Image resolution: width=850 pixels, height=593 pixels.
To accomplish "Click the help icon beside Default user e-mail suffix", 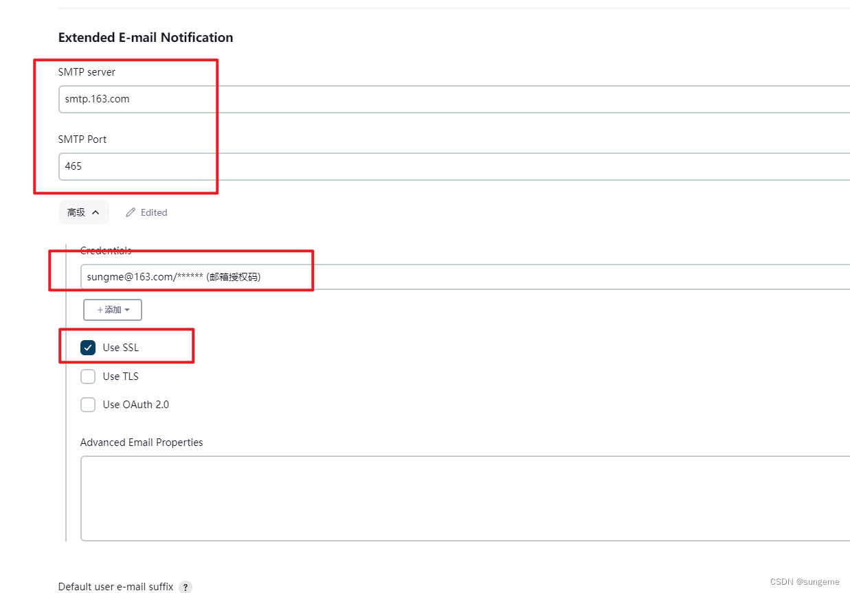I will pos(185,587).
